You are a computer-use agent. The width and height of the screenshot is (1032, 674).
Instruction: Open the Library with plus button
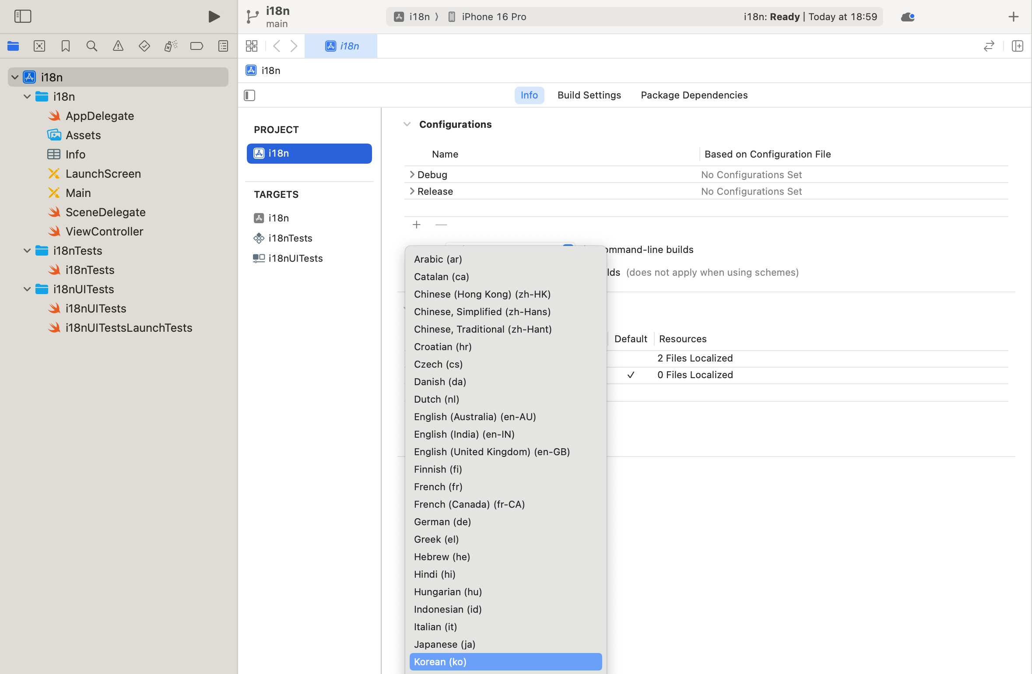point(1014,17)
